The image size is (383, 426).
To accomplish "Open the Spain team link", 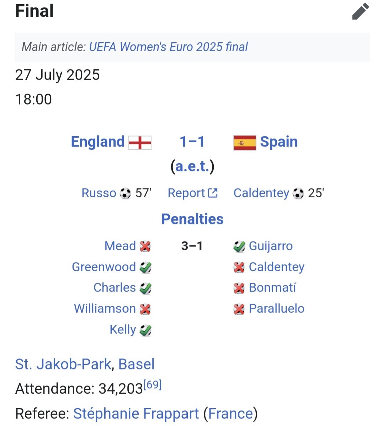I will [279, 142].
